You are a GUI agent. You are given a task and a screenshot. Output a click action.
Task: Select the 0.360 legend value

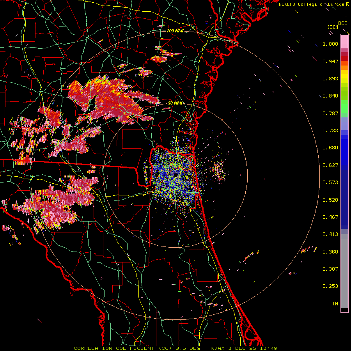[330, 252]
